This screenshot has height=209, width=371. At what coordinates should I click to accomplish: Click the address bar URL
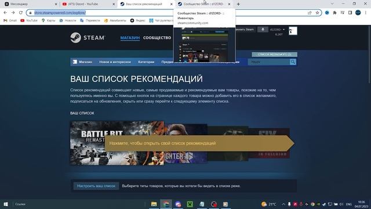(x=60, y=13)
